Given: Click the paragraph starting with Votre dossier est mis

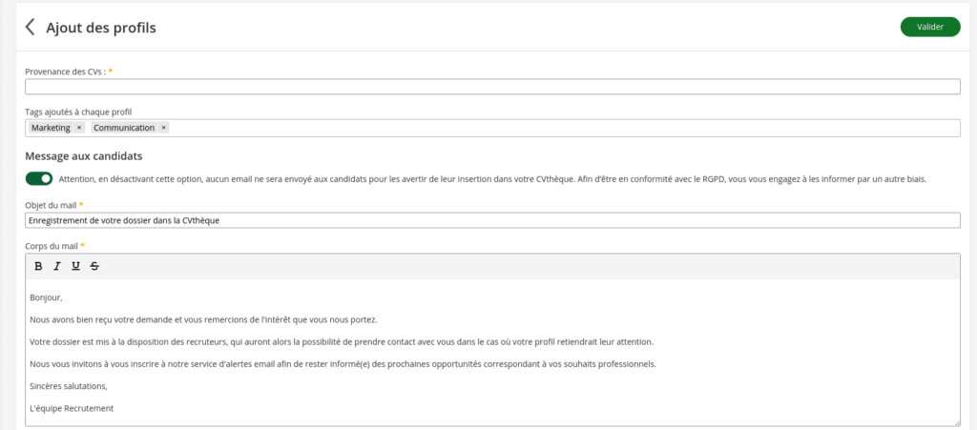Looking at the screenshot, I should point(342,341).
